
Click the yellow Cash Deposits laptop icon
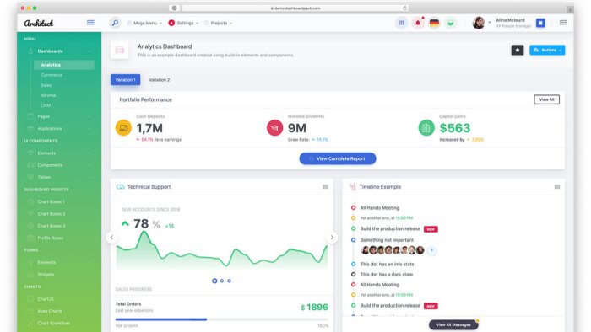(x=123, y=128)
